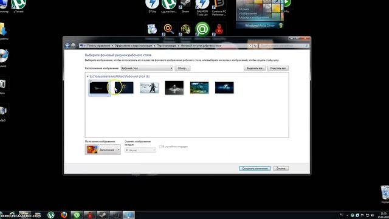This screenshot has width=389, height=219.
Task: Click the uTorrent icon in taskbar
Action: (x=51, y=215)
